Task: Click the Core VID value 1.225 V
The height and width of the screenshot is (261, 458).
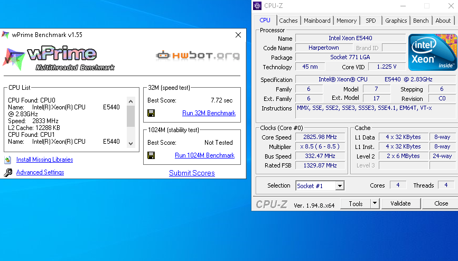Action: (x=387, y=67)
